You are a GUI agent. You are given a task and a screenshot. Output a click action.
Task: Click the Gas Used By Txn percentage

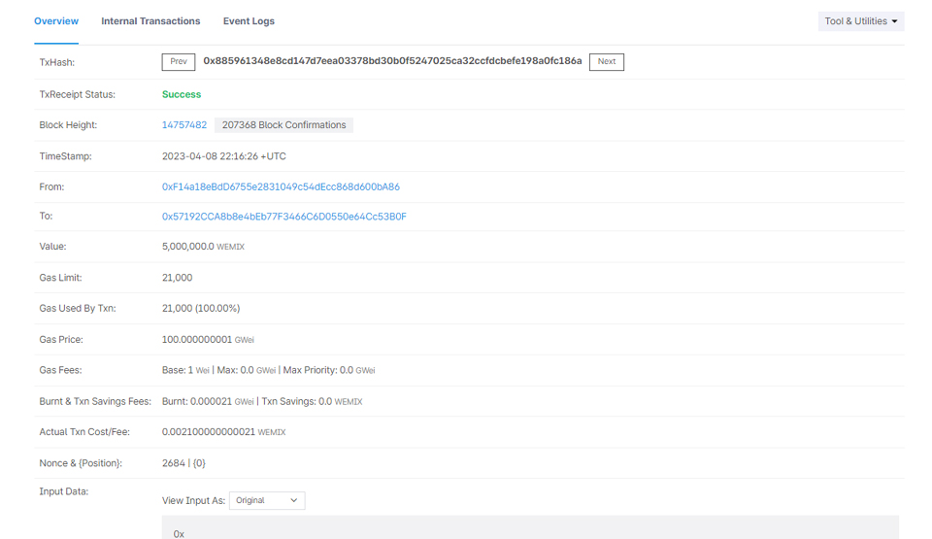click(x=218, y=309)
